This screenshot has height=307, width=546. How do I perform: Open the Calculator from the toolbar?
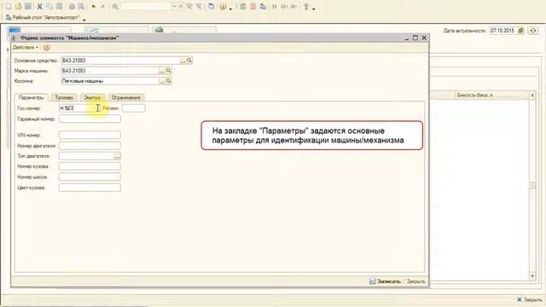[243, 7]
